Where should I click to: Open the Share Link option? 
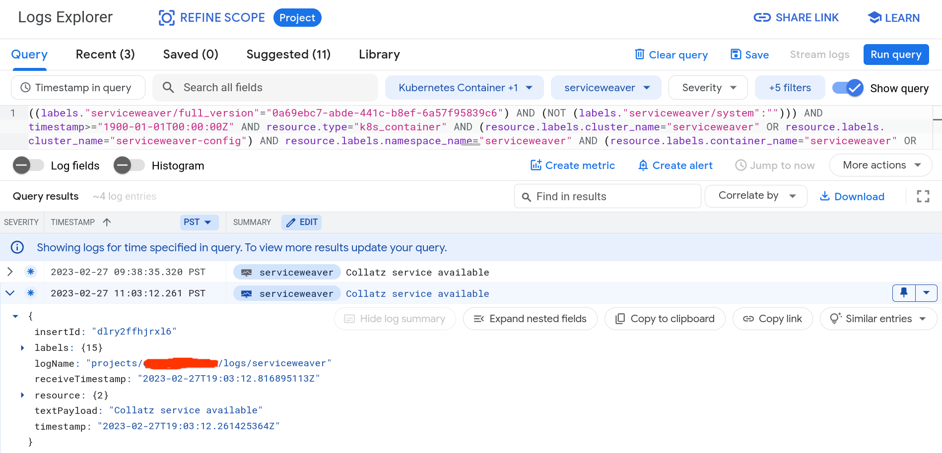coord(796,18)
